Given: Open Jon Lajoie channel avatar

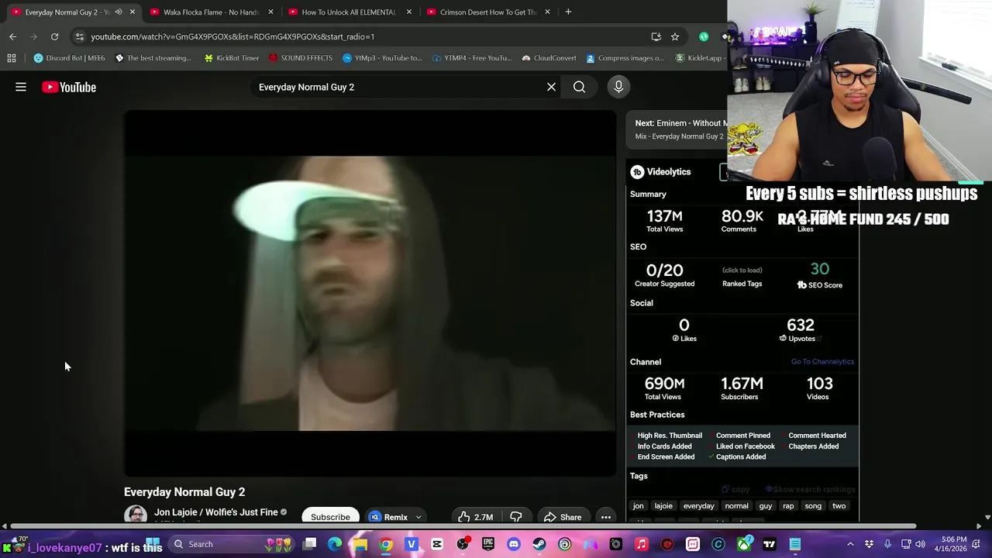Looking at the screenshot, I should pyautogui.click(x=136, y=515).
